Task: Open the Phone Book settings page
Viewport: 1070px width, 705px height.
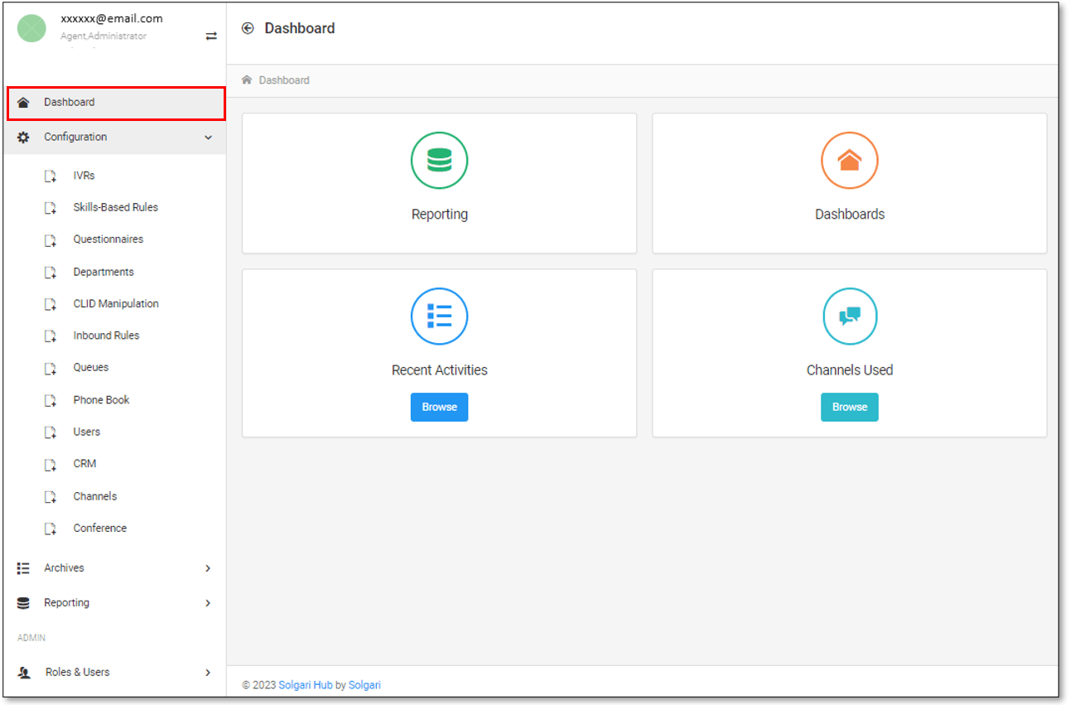Action: pos(102,399)
